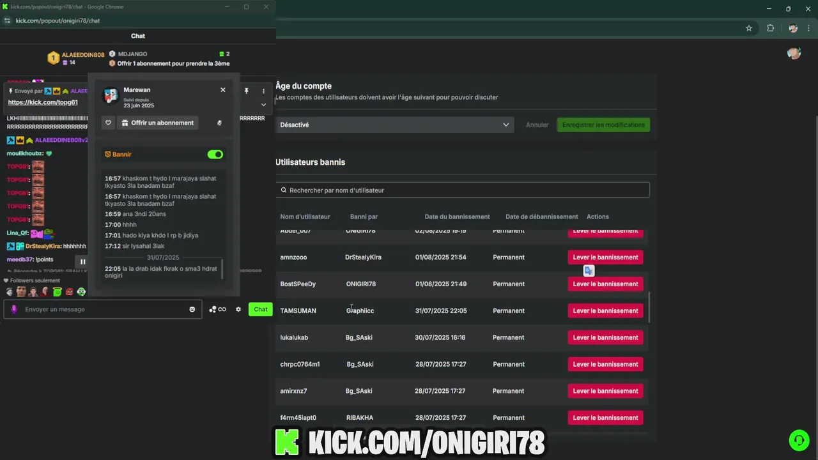This screenshot has width=818, height=460.
Task: Lift the ban for chrpc0764m1
Action: pyautogui.click(x=605, y=364)
